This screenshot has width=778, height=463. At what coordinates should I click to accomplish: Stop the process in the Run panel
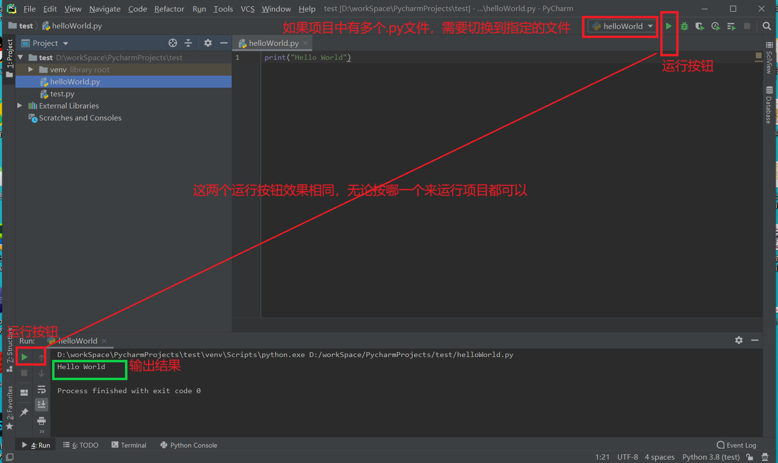pyautogui.click(x=24, y=373)
